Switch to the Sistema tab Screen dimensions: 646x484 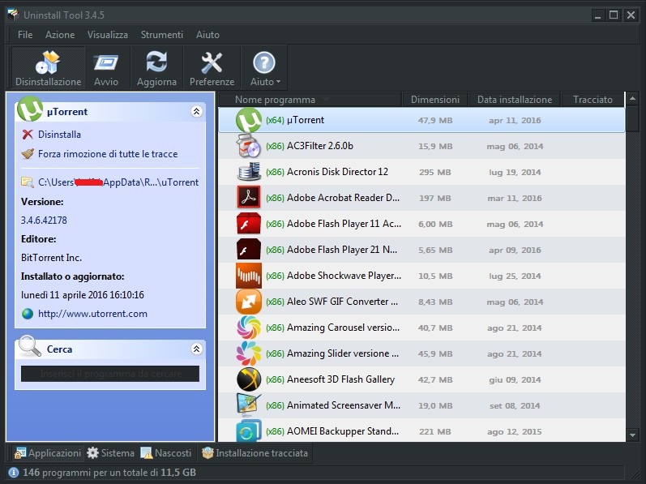[111, 453]
